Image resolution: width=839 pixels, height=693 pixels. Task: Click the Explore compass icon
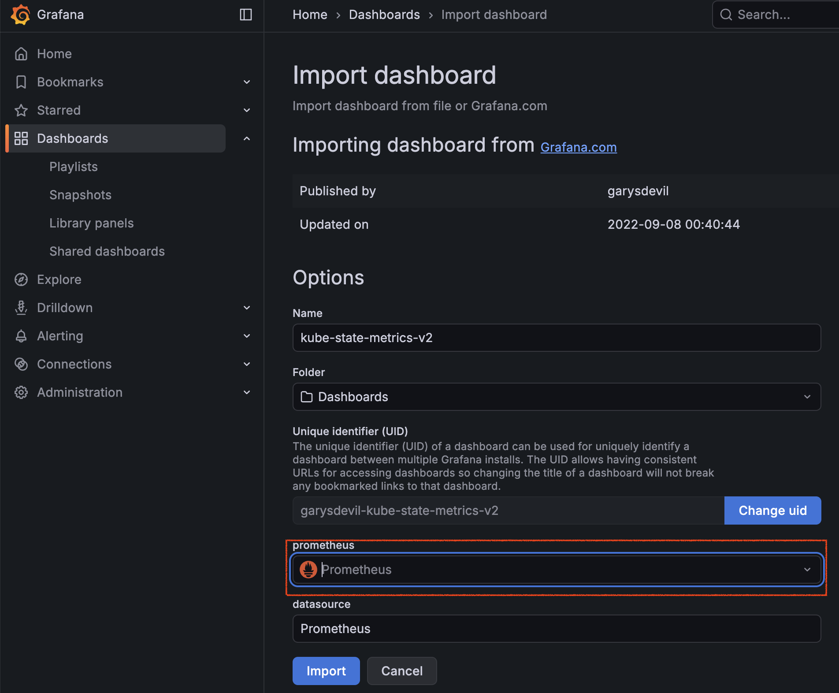(x=21, y=279)
